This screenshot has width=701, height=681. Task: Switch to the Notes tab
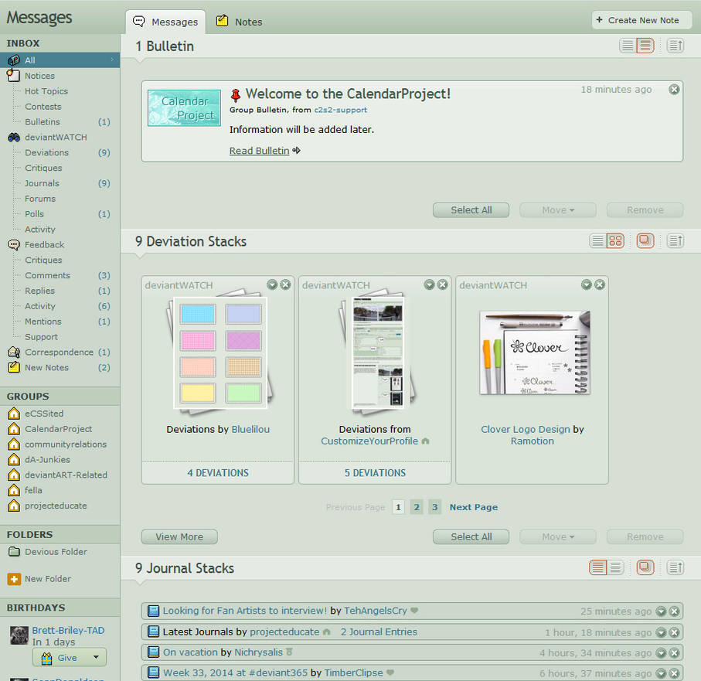pyautogui.click(x=240, y=22)
